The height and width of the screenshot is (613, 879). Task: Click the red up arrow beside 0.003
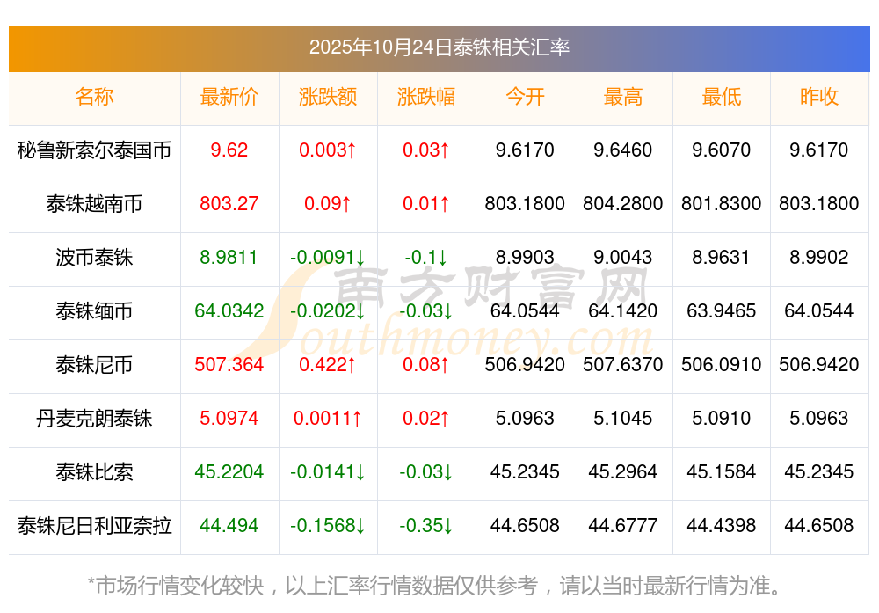click(x=350, y=151)
